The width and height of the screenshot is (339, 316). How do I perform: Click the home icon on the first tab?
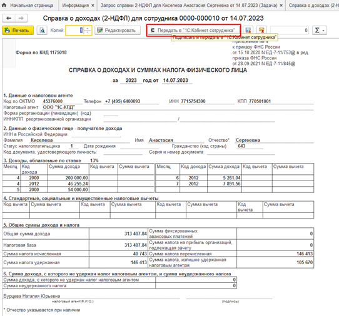click(x=4, y=5)
